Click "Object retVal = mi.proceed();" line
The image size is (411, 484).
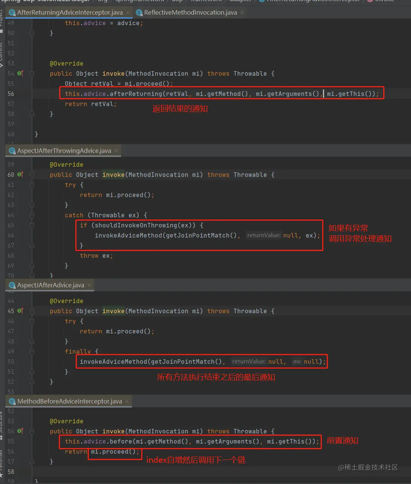pyautogui.click(x=119, y=84)
